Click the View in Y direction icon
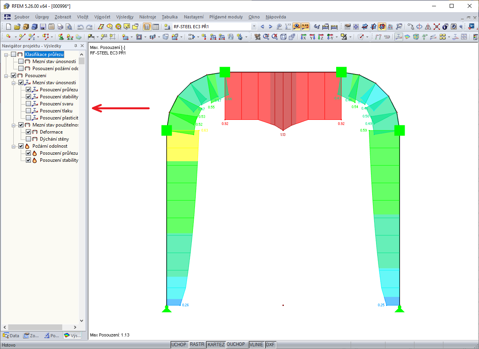 coord(312,37)
